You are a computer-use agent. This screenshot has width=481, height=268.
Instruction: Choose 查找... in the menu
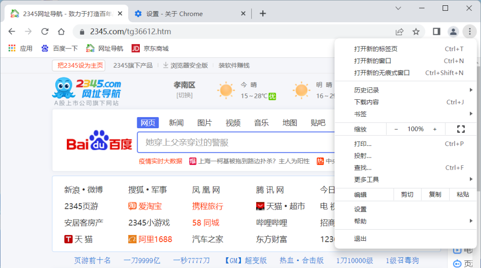406,167
